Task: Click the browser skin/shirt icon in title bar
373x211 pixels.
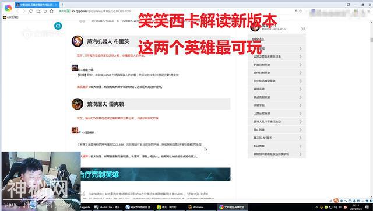Action: tap(349, 5)
